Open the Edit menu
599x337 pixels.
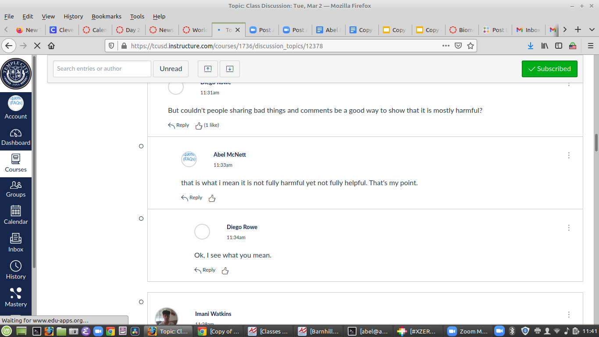click(x=28, y=16)
